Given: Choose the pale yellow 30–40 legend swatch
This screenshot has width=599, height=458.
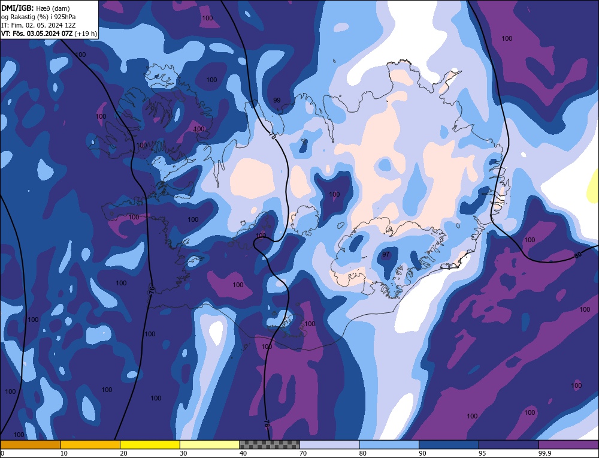Looking at the screenshot, I should pos(210,445).
